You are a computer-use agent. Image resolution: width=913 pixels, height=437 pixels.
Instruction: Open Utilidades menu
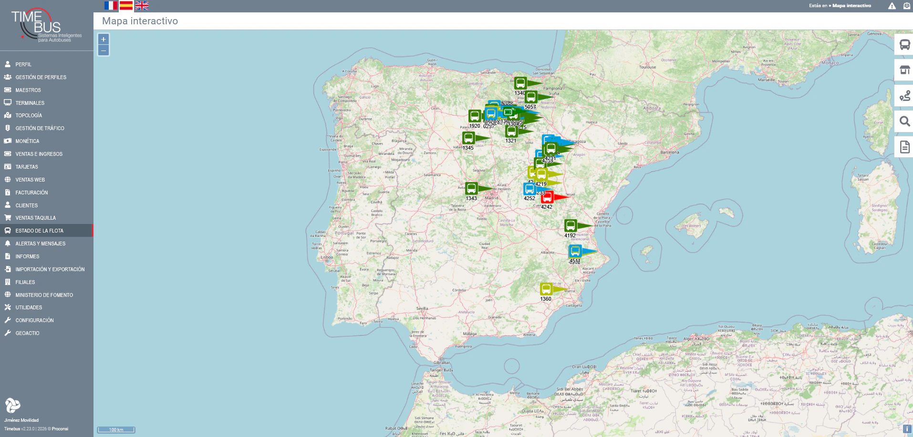(47, 307)
